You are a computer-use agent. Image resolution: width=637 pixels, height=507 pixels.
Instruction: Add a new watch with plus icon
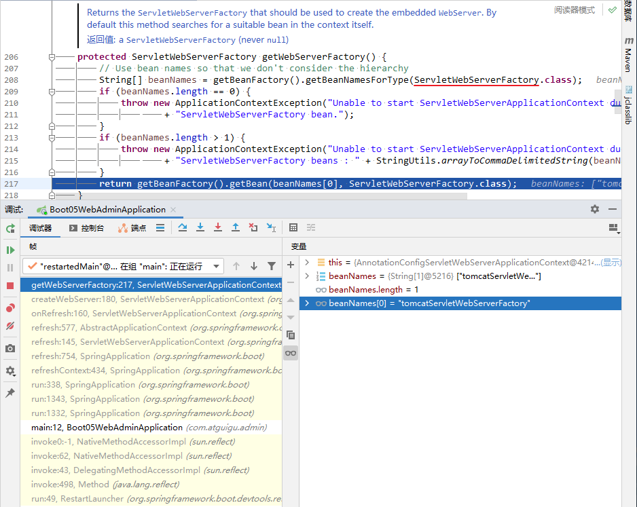[x=291, y=265]
